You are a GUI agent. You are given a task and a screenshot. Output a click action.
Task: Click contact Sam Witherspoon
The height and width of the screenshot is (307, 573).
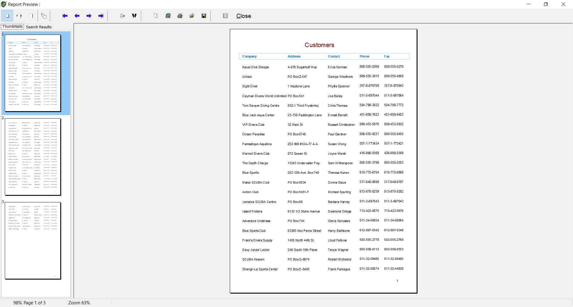click(x=340, y=163)
